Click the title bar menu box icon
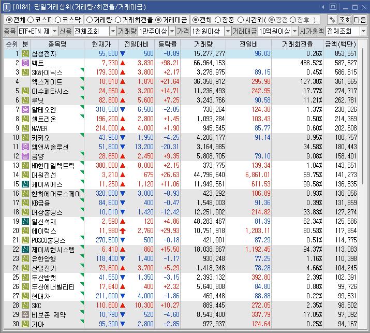Screen dimensions: 370x333 tap(333, 7)
